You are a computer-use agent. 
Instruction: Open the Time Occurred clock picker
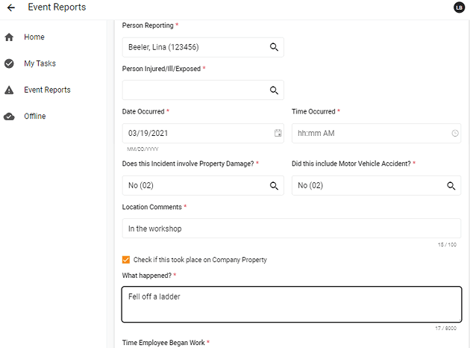455,134
